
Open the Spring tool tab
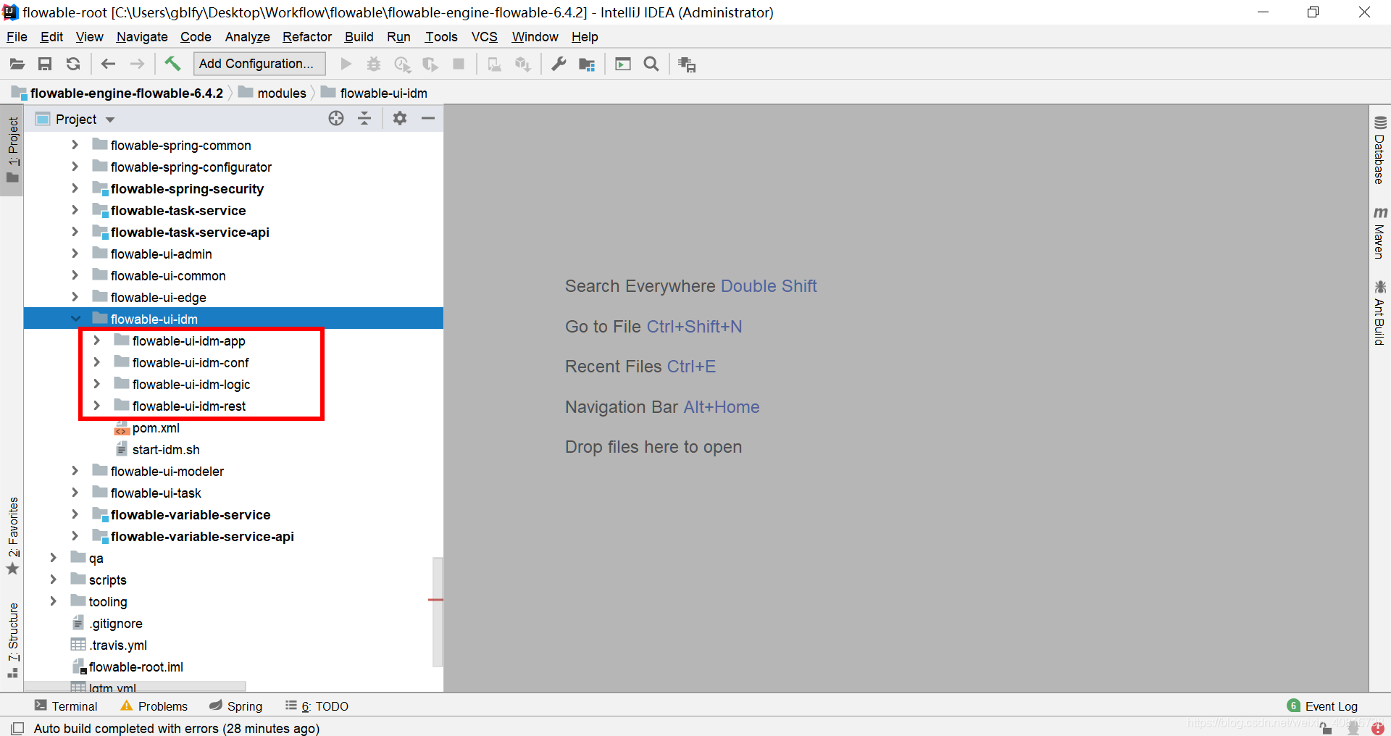[x=236, y=706]
